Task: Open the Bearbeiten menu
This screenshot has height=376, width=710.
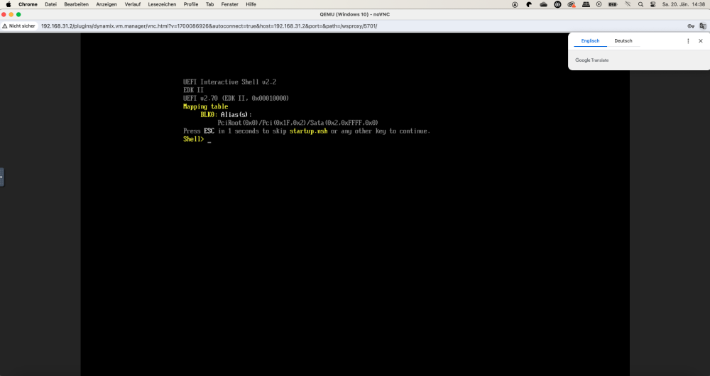Action: click(x=76, y=4)
